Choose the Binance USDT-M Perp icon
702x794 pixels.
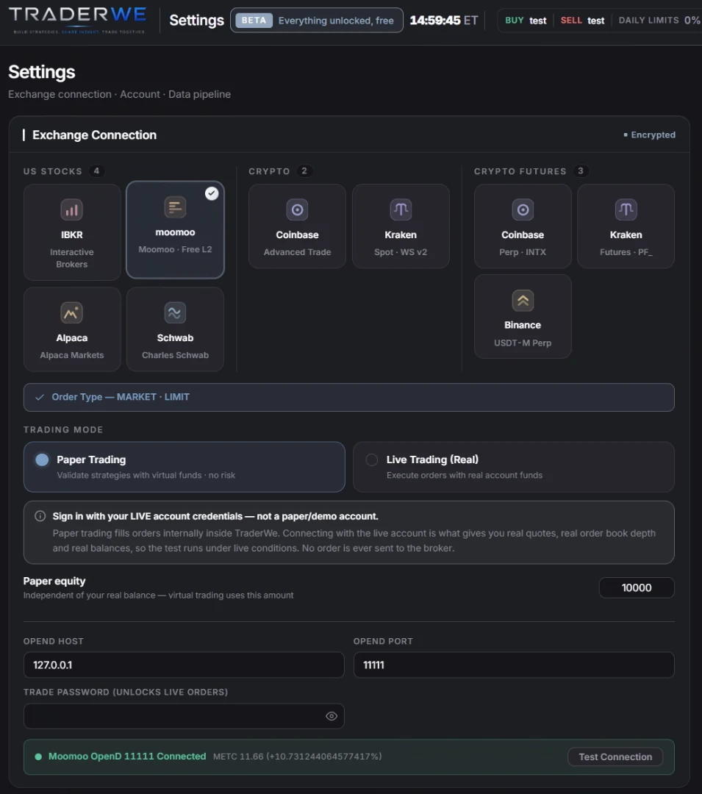523,300
